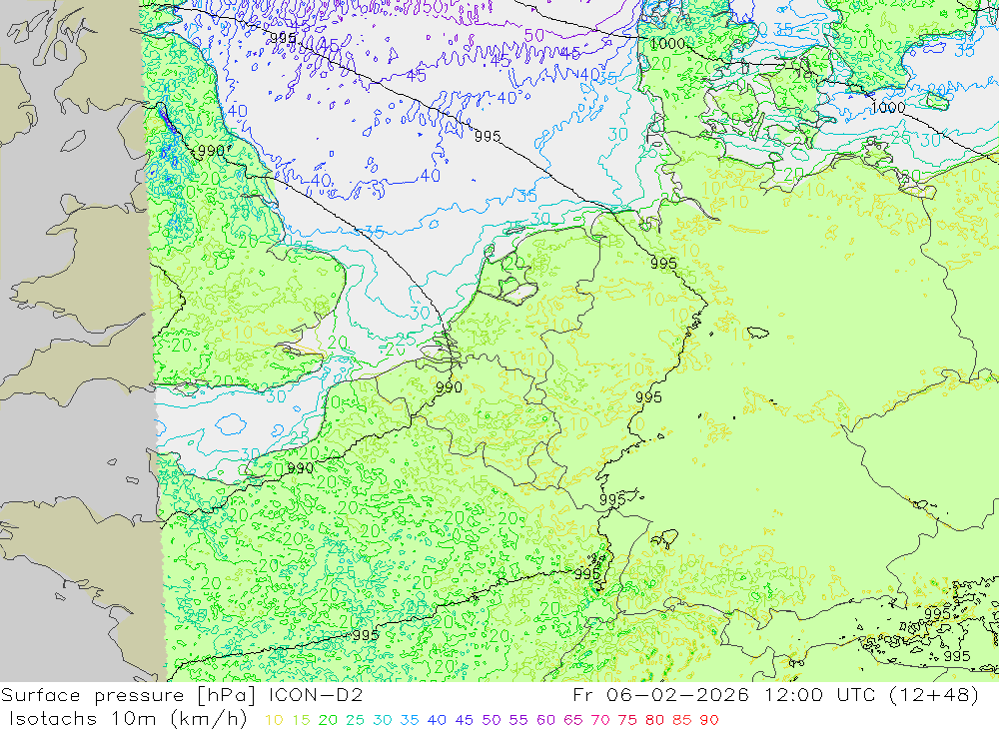Select legend value 25 in the isotach scale
The image size is (999, 732).
coord(355,720)
